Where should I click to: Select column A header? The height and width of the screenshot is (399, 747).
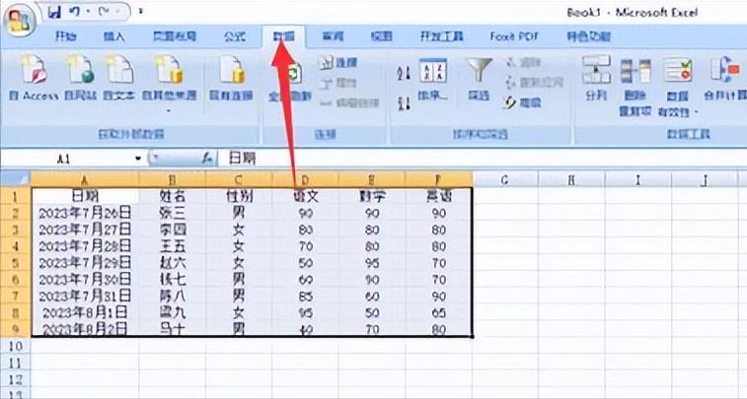[85, 179]
